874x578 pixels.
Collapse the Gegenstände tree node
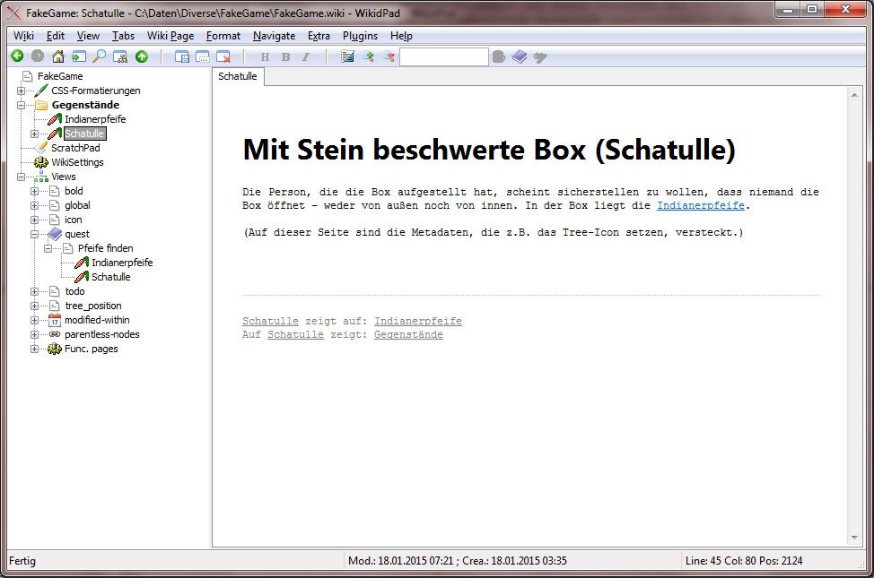(x=21, y=105)
